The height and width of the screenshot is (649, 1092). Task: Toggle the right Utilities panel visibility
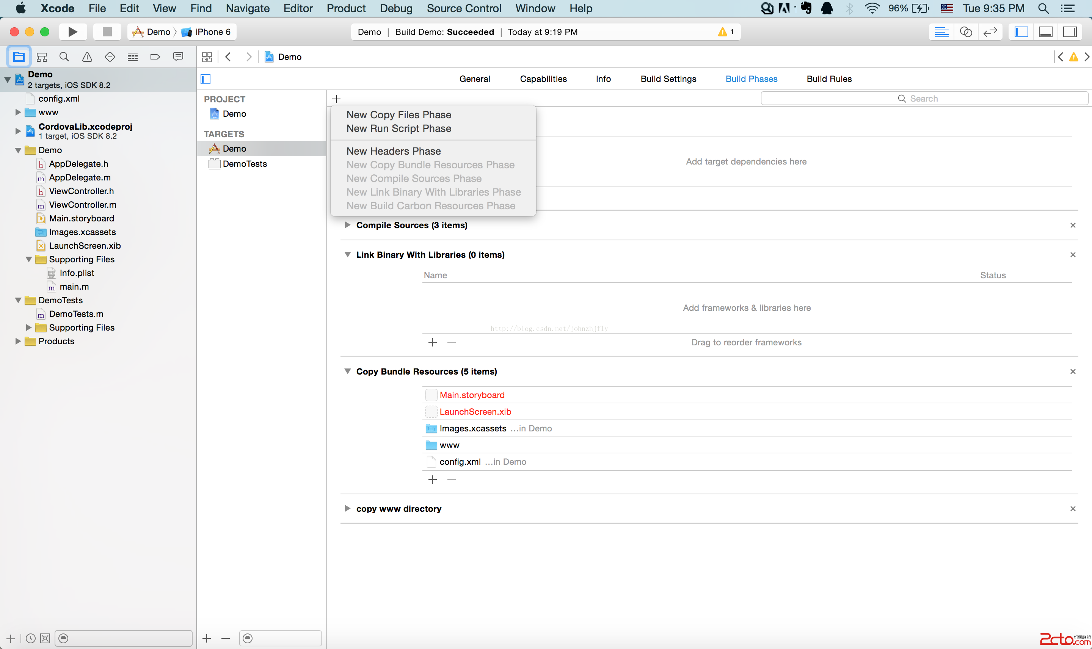1070,32
